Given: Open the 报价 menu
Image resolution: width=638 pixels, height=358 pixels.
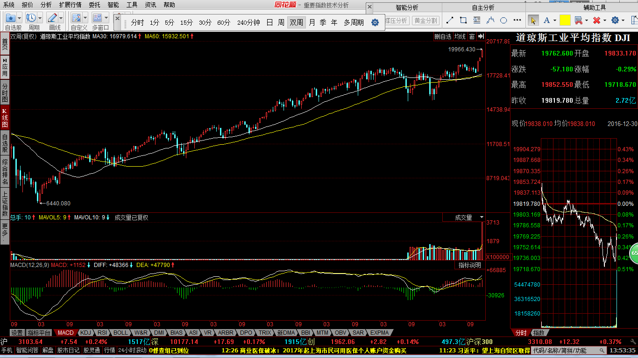Looking at the screenshot, I should pos(28,5).
